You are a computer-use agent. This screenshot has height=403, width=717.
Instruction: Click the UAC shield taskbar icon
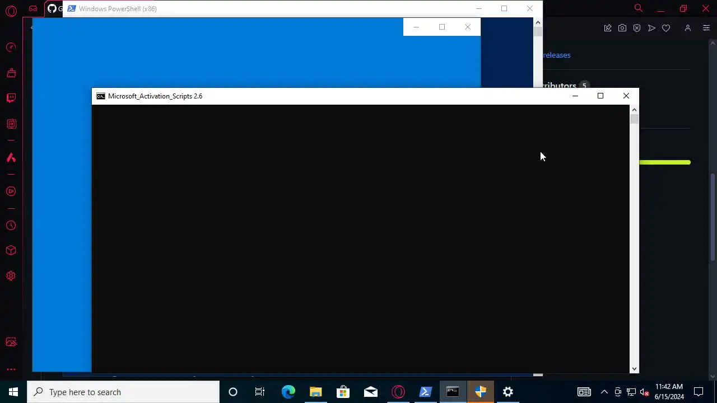pyautogui.click(x=480, y=392)
